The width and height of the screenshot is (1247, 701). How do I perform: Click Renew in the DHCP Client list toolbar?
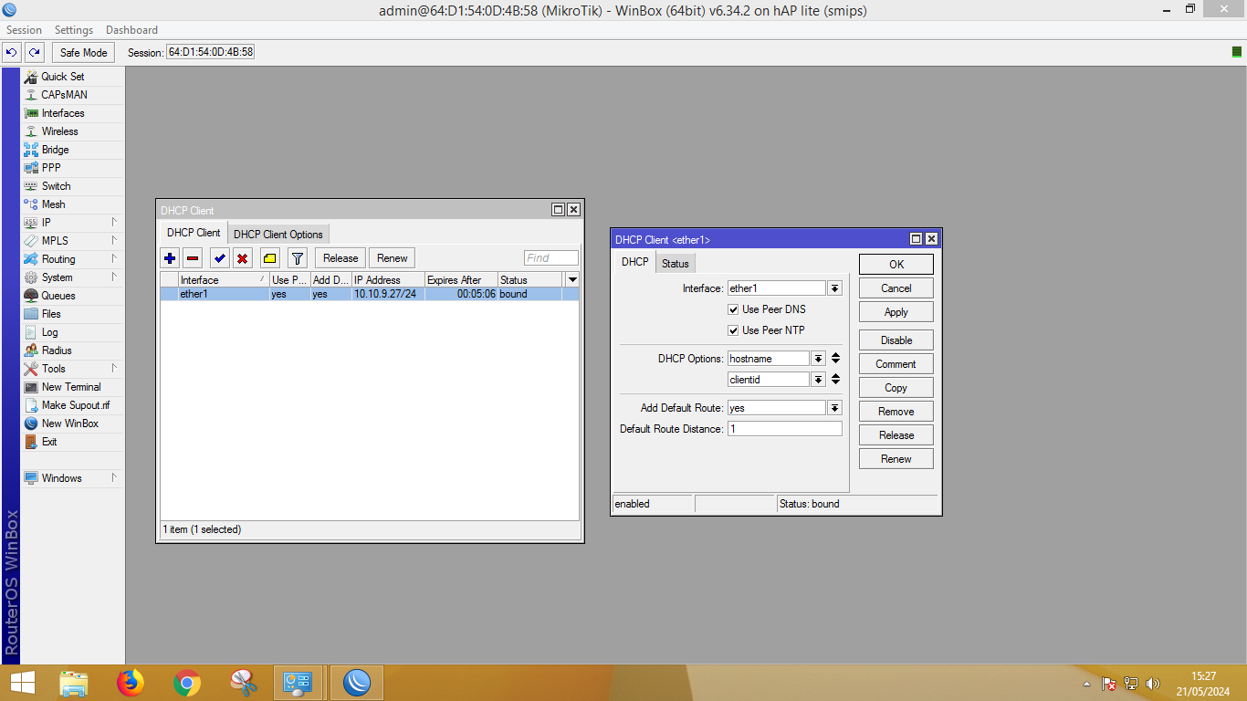point(392,258)
